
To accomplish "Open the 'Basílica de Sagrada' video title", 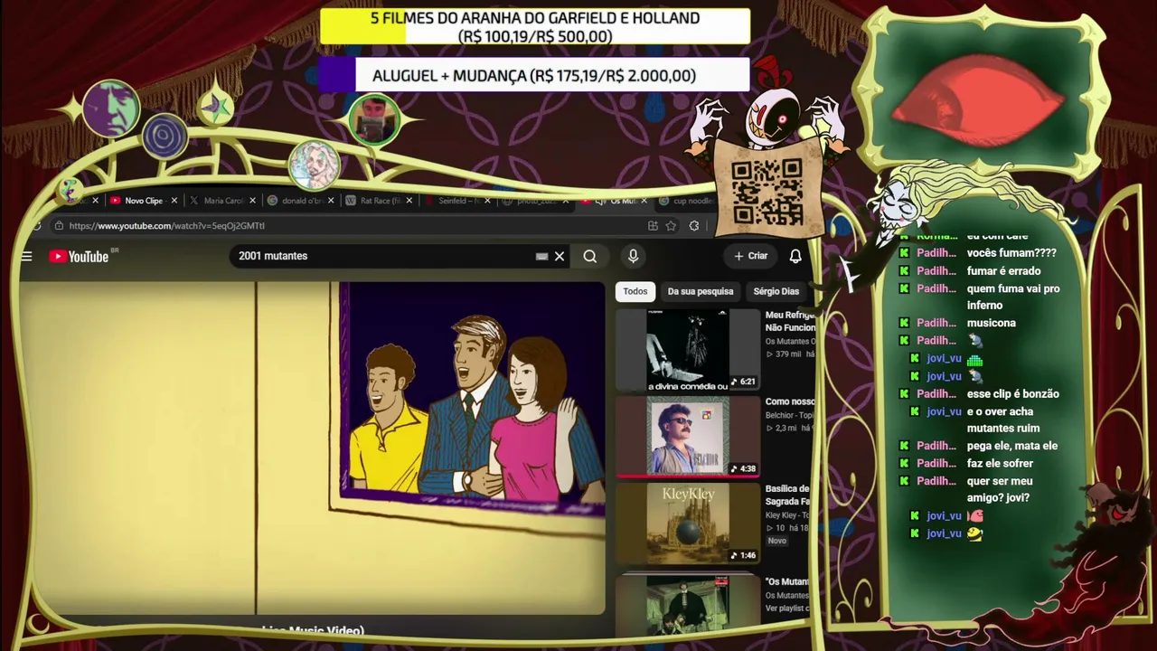I will [x=788, y=495].
